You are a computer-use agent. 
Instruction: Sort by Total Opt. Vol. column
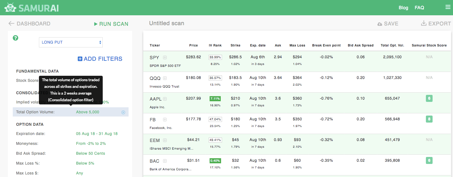tap(392, 45)
